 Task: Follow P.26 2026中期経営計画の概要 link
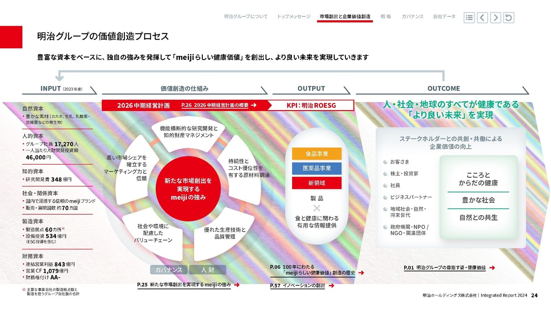point(215,105)
